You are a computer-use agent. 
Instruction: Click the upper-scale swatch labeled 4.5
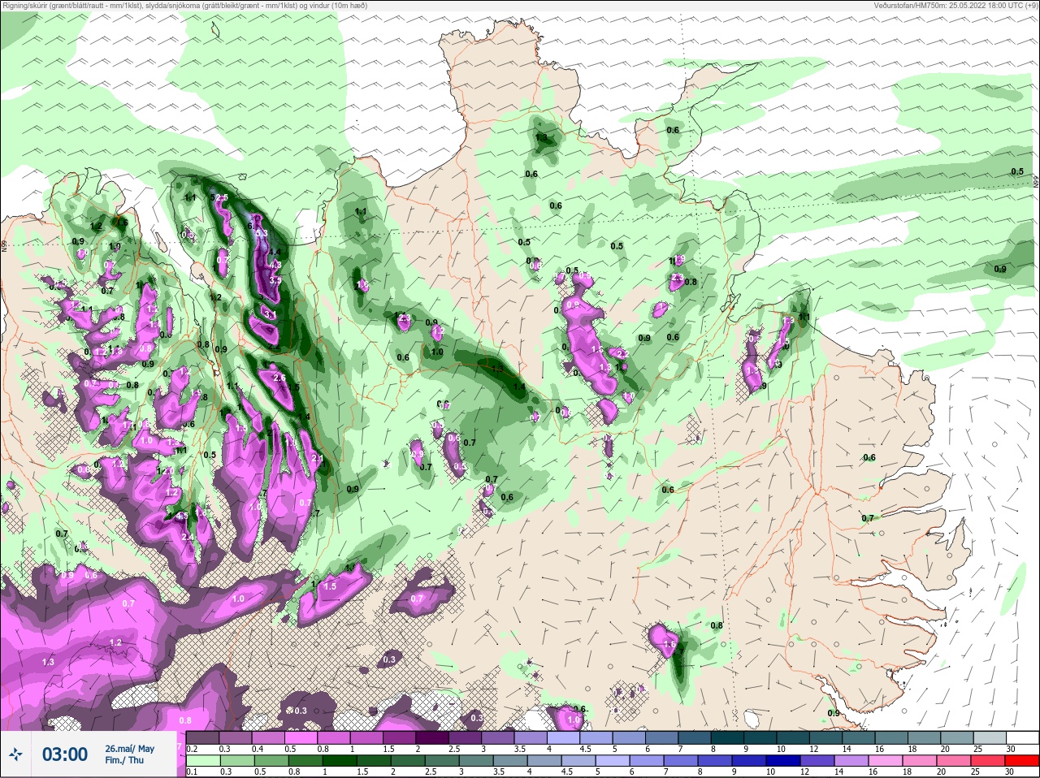click(596, 737)
